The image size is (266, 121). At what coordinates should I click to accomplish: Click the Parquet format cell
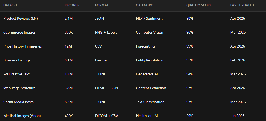[x=101, y=60]
